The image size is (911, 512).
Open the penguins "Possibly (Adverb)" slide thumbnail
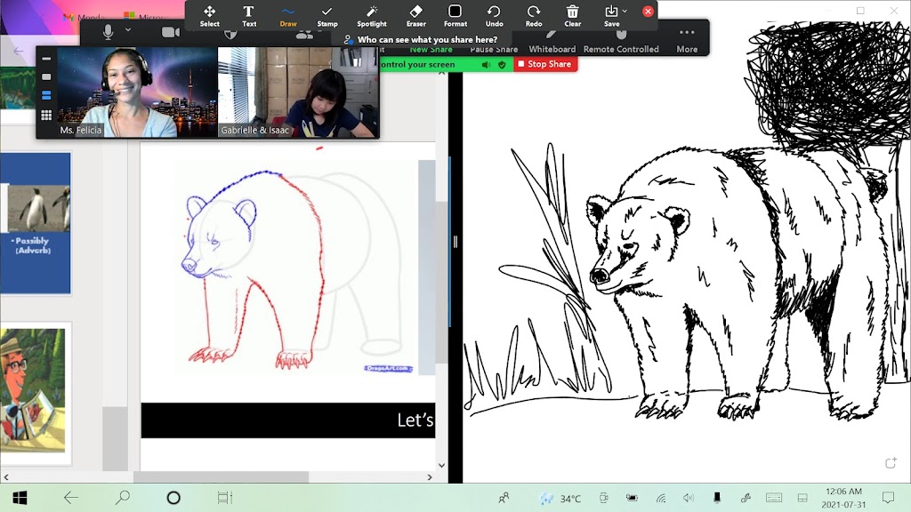36,223
